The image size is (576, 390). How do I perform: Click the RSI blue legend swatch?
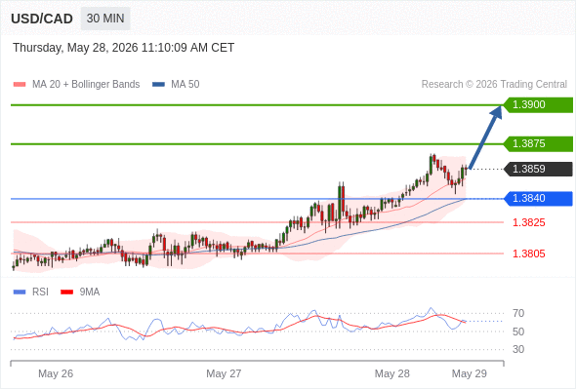tap(20, 292)
